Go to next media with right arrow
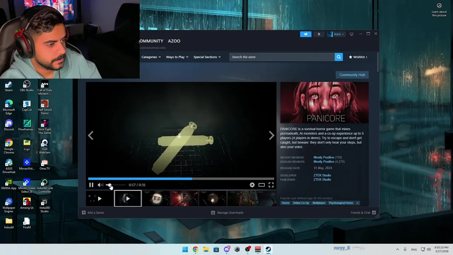The width and height of the screenshot is (453, 255). (271, 135)
